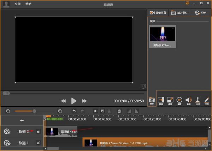Viewport: 212px width, 151px height.
Task: Click the 00:00:00 / 00:28:50 time display
Action: [129, 101]
